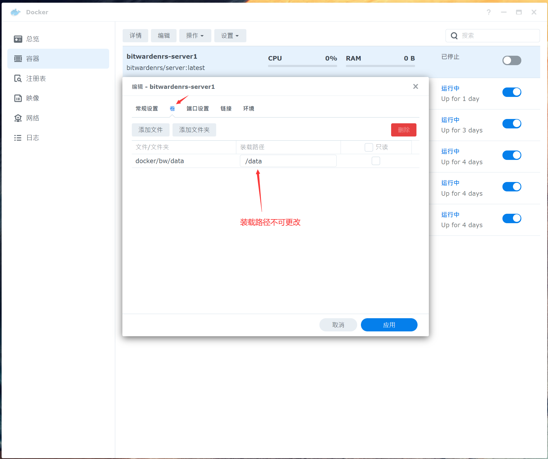
Task: Open the 网络 network icon in sidebar
Action: point(18,118)
